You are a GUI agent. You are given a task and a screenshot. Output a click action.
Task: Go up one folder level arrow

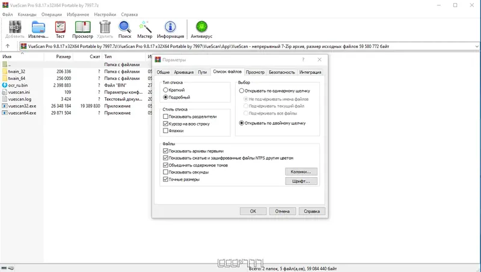coord(8,46)
